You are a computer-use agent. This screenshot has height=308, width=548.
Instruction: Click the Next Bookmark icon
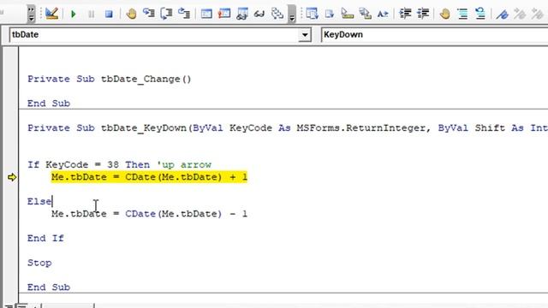click(520, 14)
